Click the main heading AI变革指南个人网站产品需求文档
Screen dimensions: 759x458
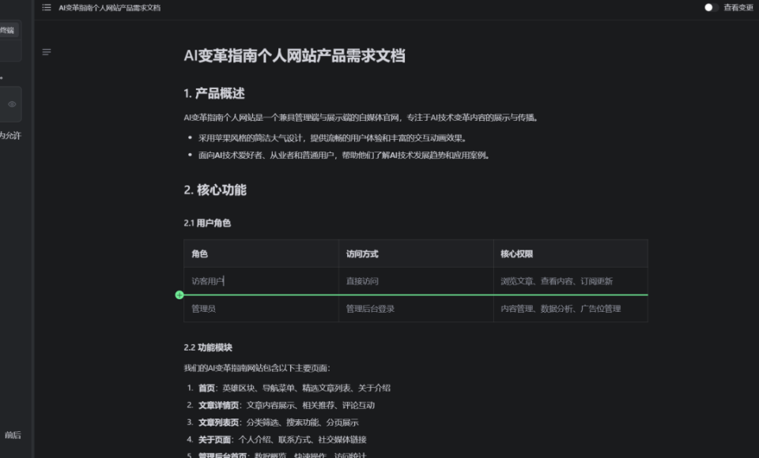[294, 55]
